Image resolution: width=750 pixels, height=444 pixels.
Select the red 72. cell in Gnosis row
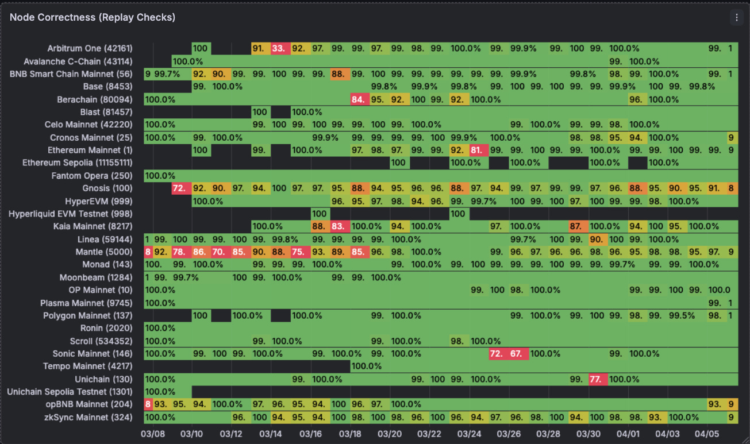click(182, 188)
